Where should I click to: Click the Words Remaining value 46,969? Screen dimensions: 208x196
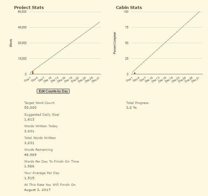[30, 155]
